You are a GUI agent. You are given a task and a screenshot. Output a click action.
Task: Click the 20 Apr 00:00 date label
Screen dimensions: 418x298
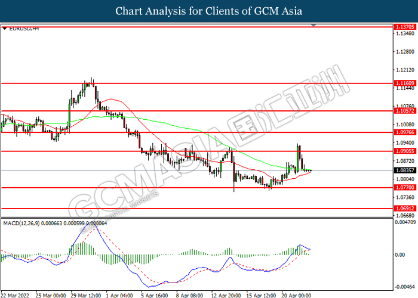pos(296,296)
